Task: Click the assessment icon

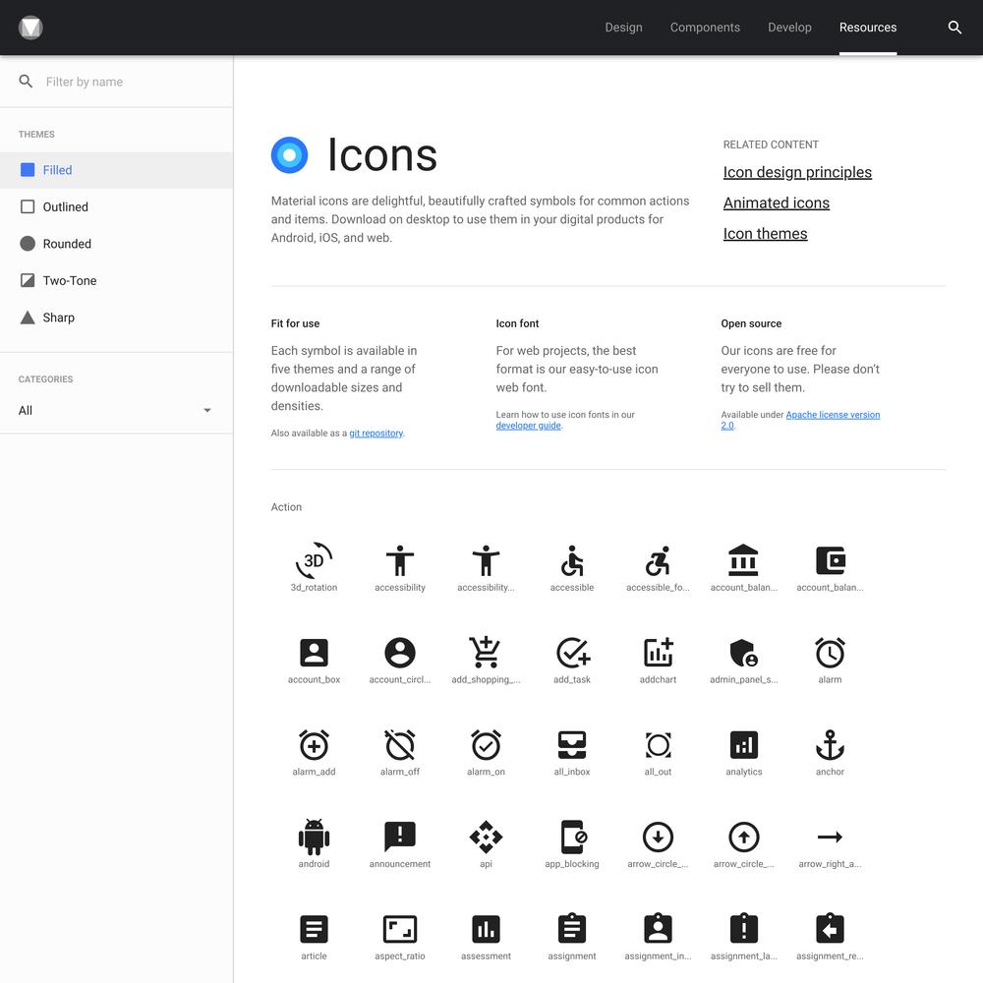Action: [486, 929]
